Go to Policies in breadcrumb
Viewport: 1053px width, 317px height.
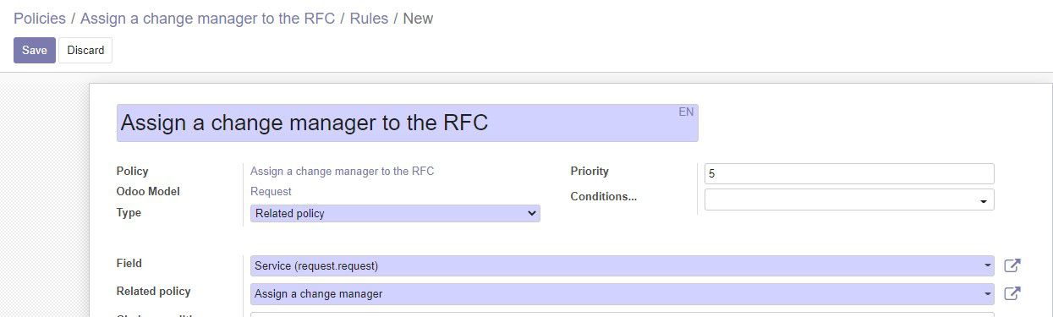tap(40, 19)
